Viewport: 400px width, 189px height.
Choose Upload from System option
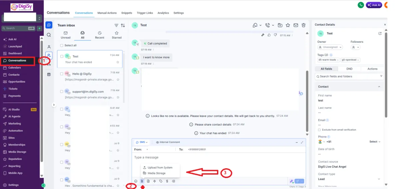pos(160,168)
